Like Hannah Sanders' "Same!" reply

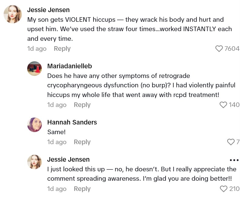(x=231, y=142)
